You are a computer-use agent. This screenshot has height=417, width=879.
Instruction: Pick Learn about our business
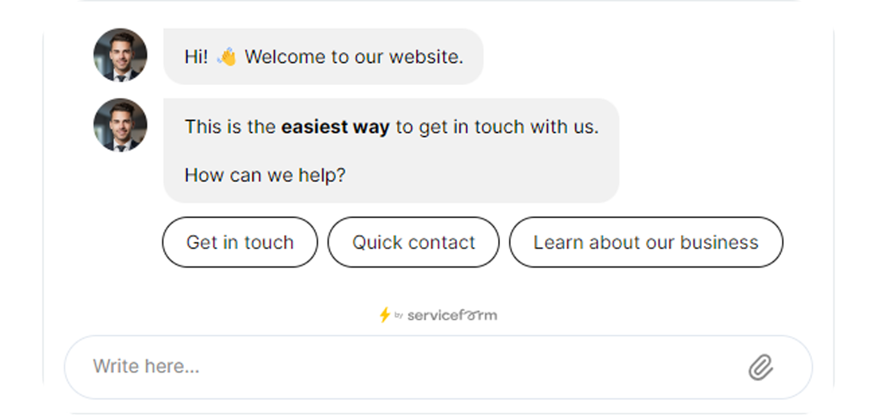646,242
